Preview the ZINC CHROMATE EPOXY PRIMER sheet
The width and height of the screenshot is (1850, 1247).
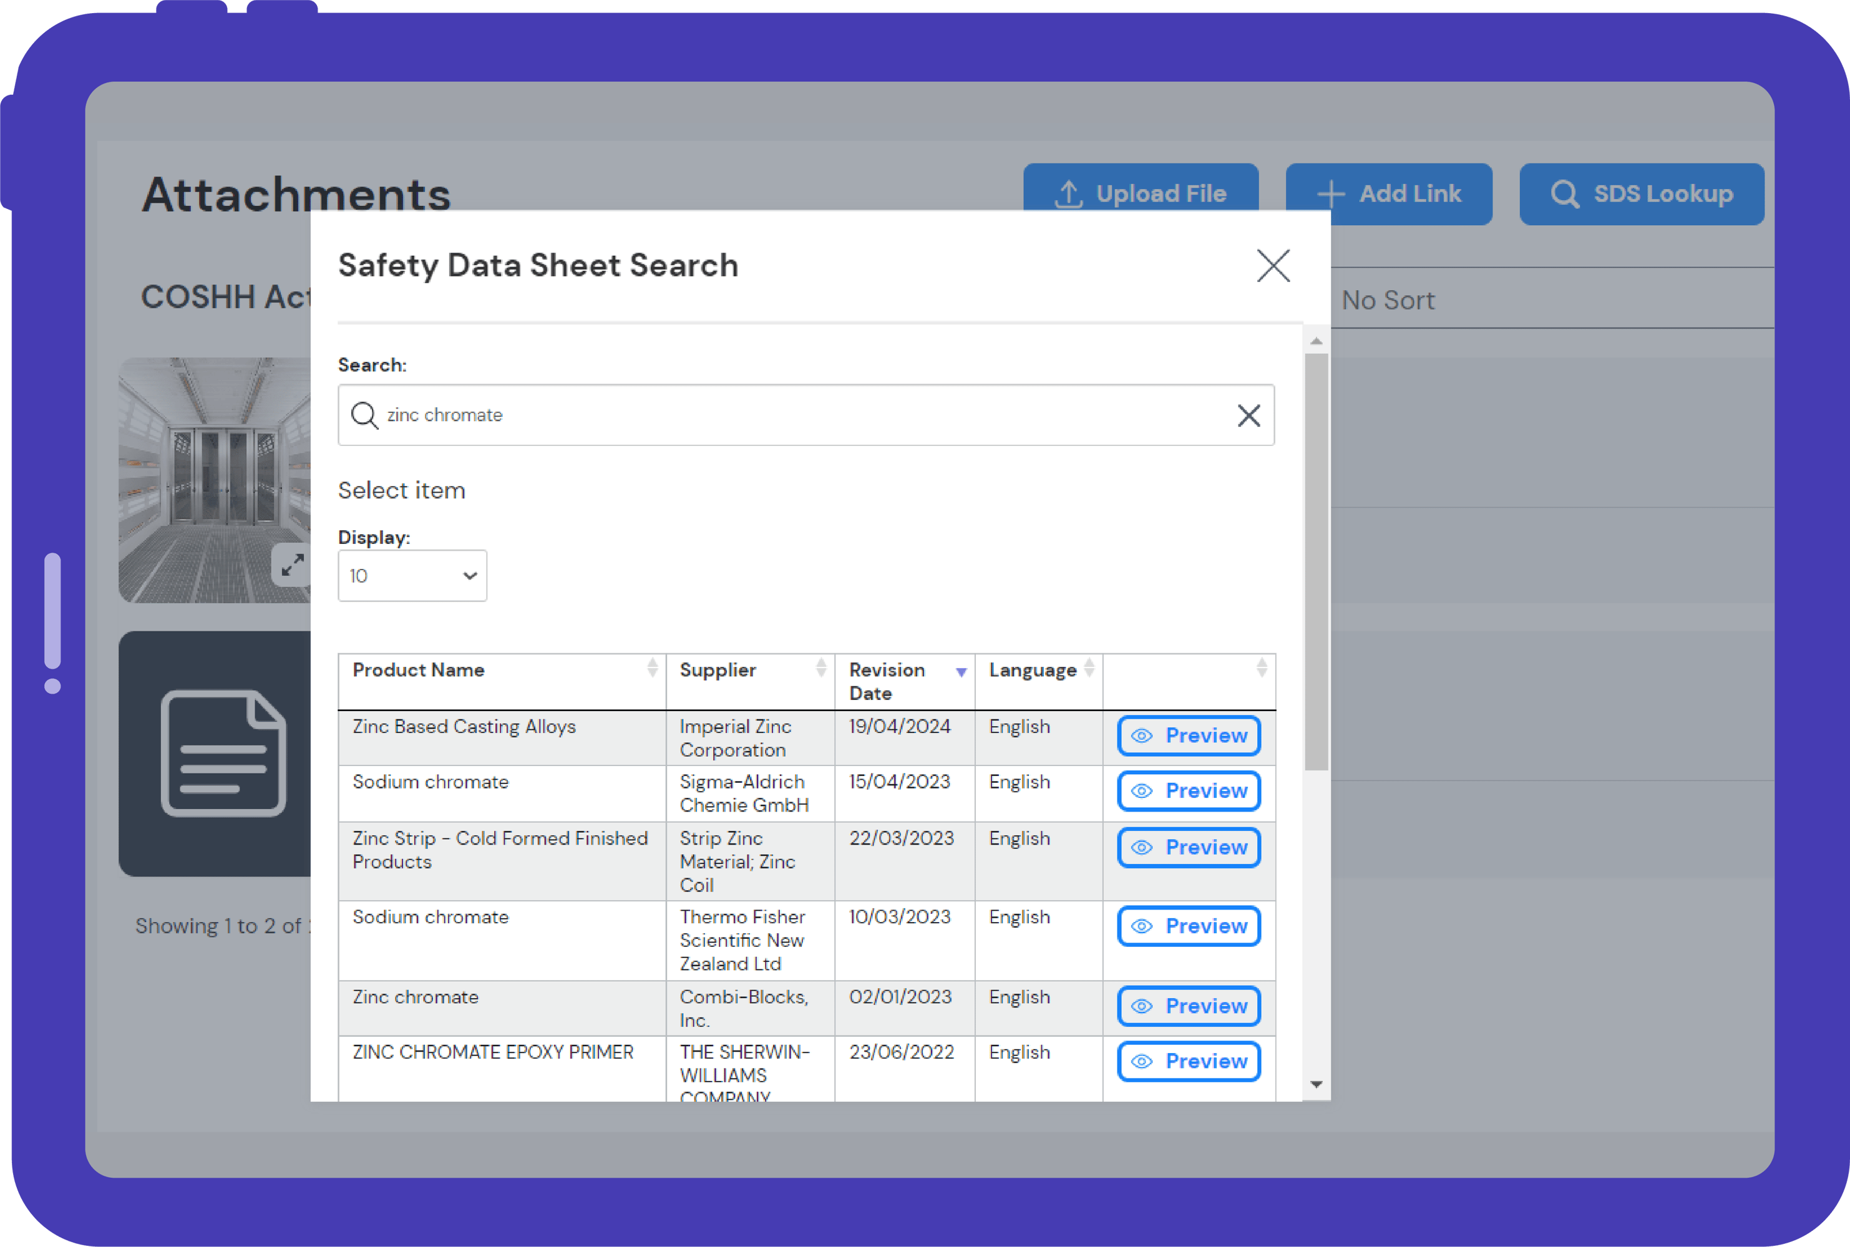(x=1187, y=1061)
